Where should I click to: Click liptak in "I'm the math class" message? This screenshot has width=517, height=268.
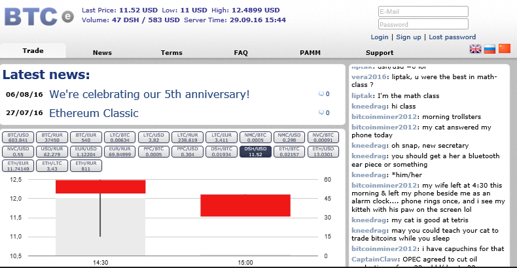(x=362, y=96)
